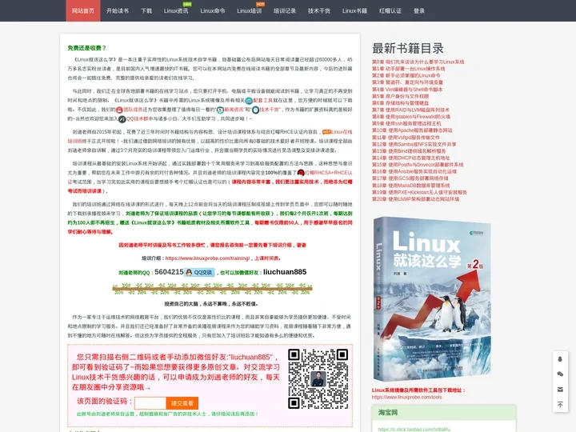Open chapter 第3章 管道符、重定向与环境变量
This screenshot has width=576, height=432.
point(407,82)
